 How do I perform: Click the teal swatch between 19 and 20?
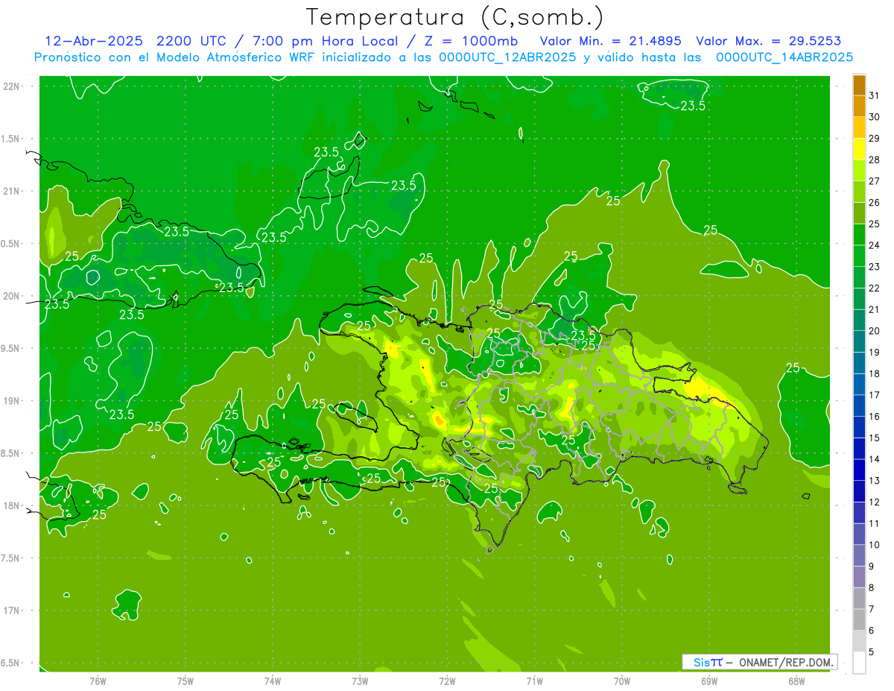[860, 342]
